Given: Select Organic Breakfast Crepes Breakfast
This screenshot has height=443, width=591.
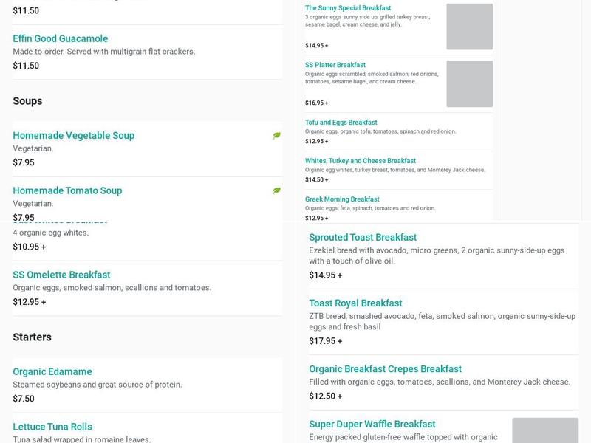Looking at the screenshot, I should coord(385,368).
